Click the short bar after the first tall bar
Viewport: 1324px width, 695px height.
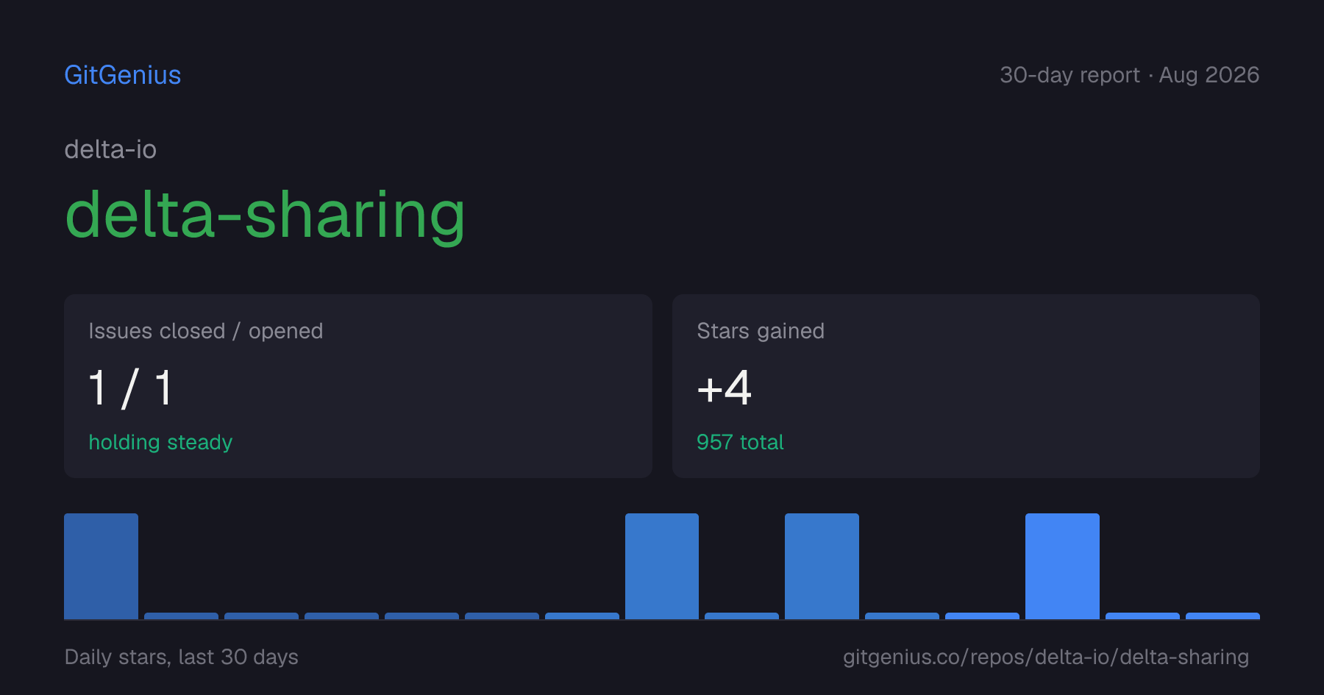pyautogui.click(x=181, y=616)
